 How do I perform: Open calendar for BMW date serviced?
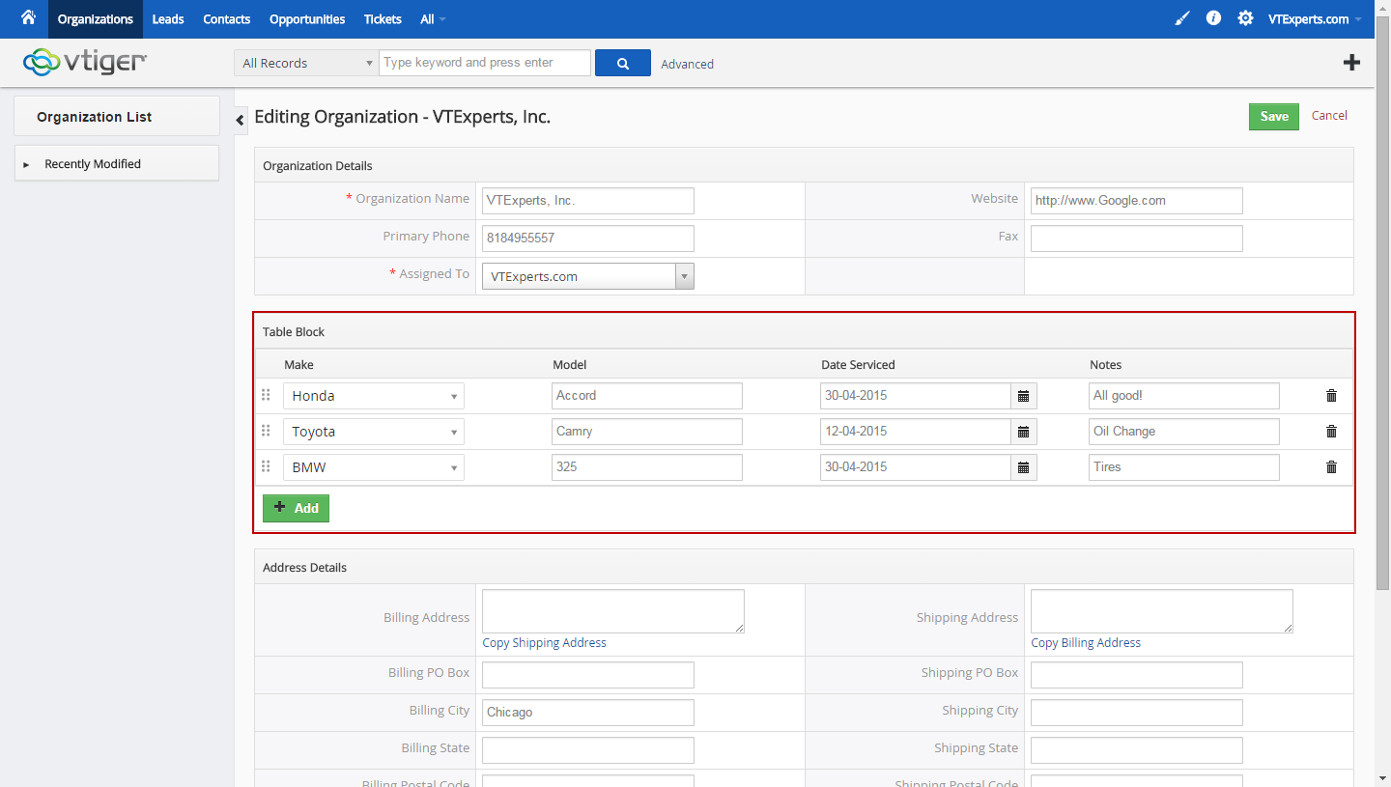click(1024, 467)
